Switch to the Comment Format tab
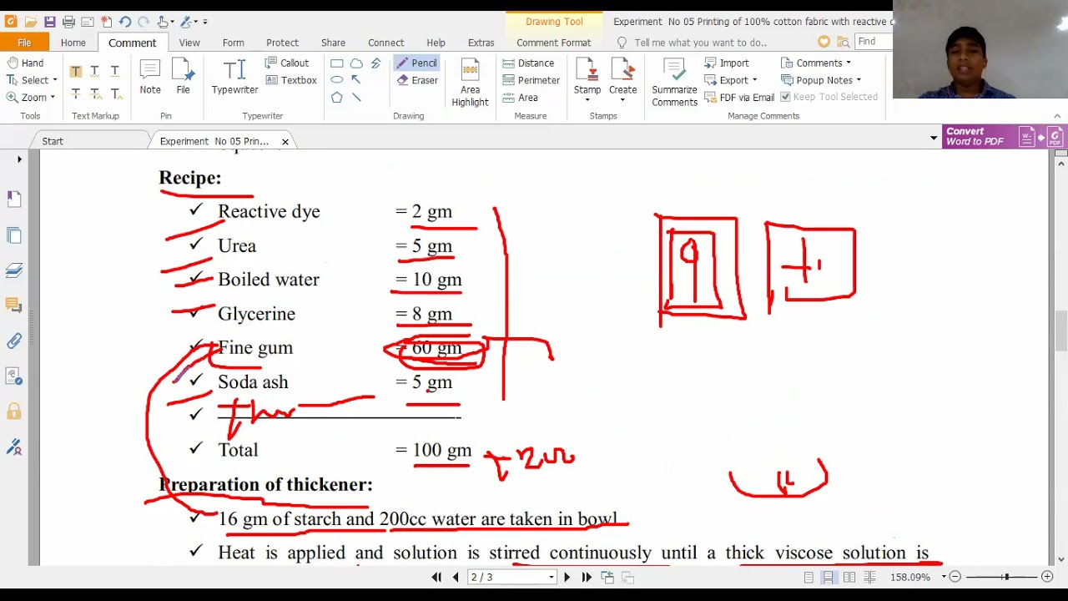 point(553,43)
